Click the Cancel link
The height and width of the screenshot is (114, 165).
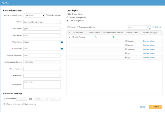click(x=142, y=107)
